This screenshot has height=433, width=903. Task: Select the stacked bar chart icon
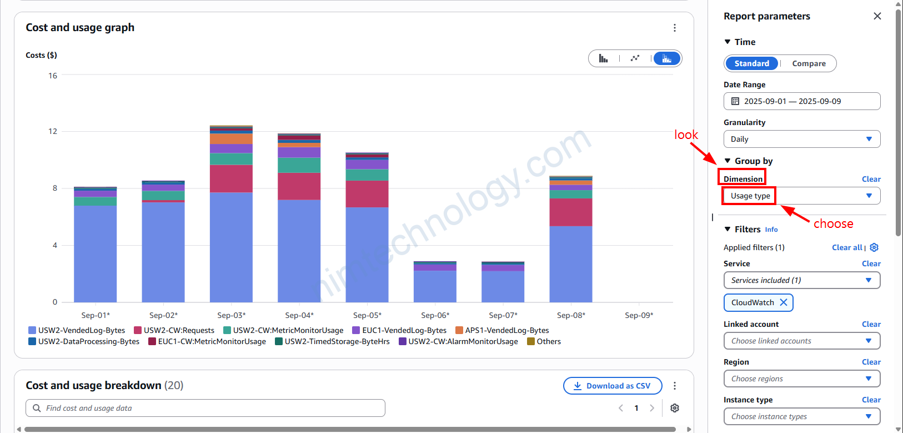click(666, 58)
